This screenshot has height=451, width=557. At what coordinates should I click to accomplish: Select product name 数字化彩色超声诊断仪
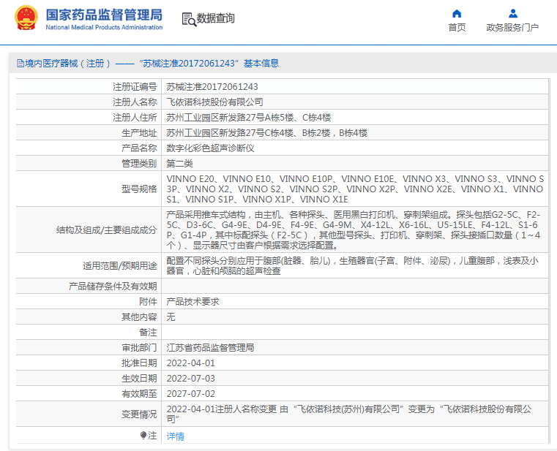click(210, 148)
